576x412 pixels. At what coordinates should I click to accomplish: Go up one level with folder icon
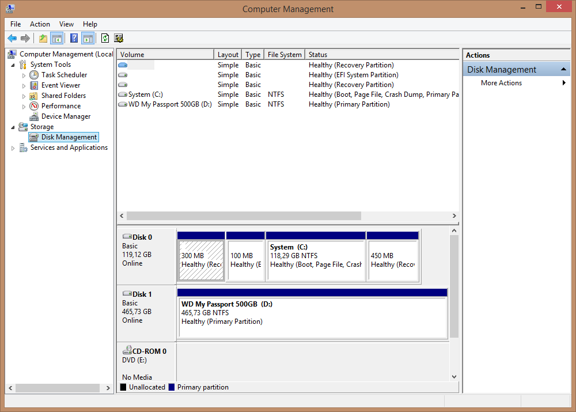pyautogui.click(x=43, y=38)
